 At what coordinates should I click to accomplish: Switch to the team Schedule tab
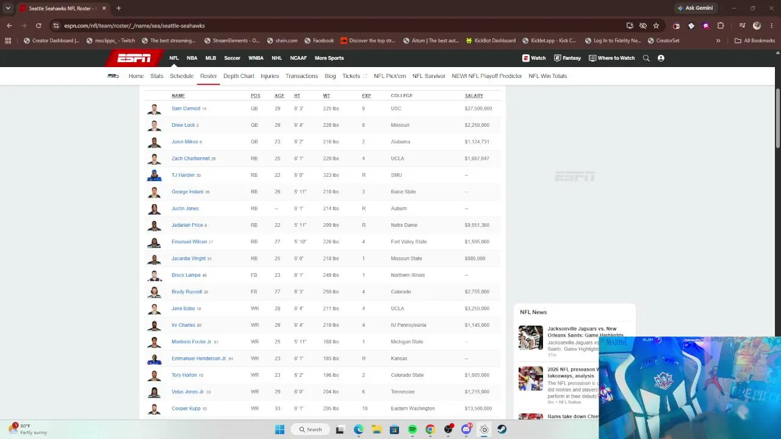[x=182, y=76]
